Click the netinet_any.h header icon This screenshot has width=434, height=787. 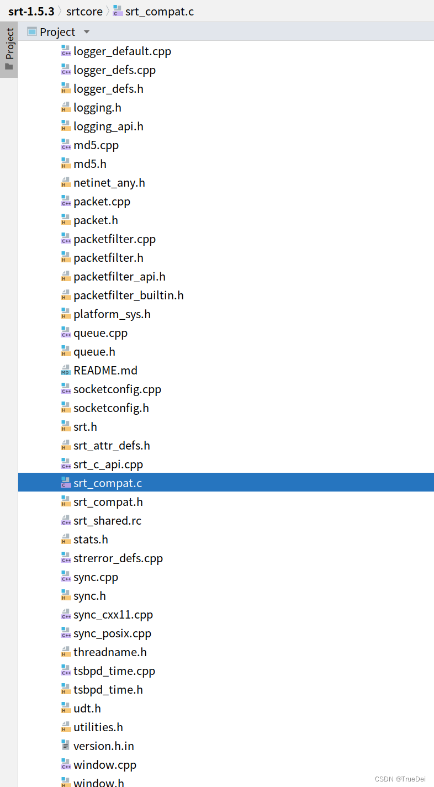pyautogui.click(x=66, y=183)
